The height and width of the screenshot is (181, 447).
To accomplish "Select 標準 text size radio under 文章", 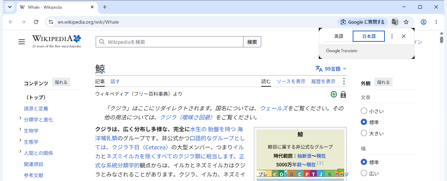I will 364,122.
